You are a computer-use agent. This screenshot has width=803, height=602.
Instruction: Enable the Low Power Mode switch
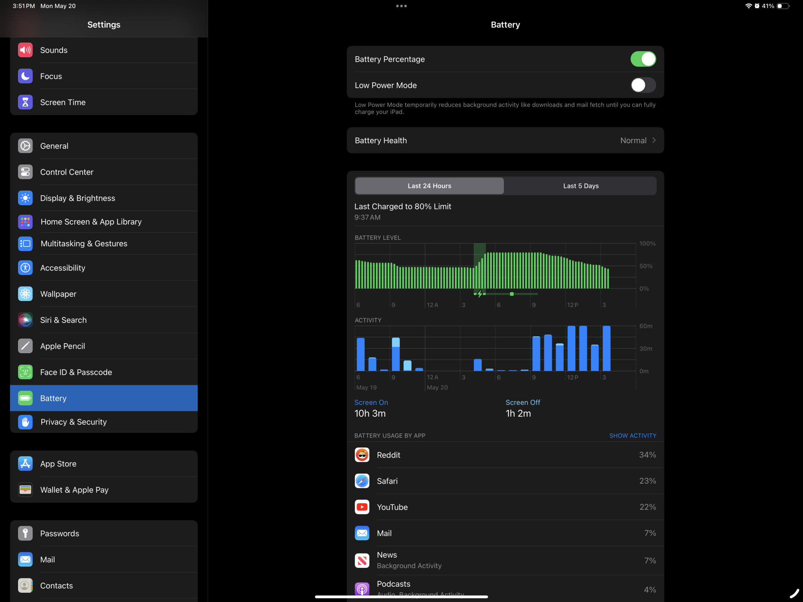tap(643, 85)
